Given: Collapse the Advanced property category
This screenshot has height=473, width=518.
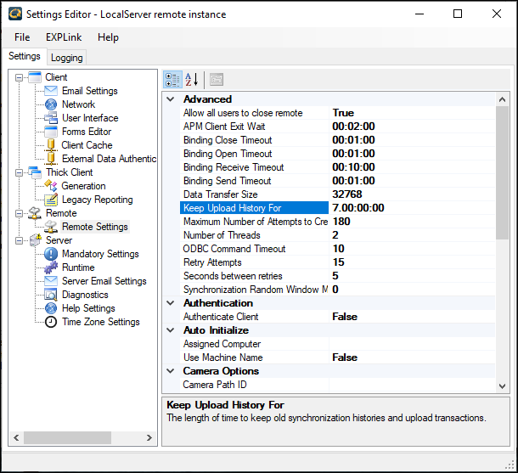Looking at the screenshot, I should 172,99.
